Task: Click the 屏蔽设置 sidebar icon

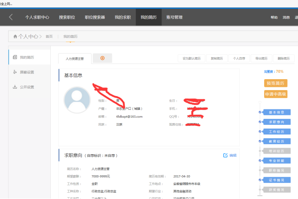Action: coord(15,72)
